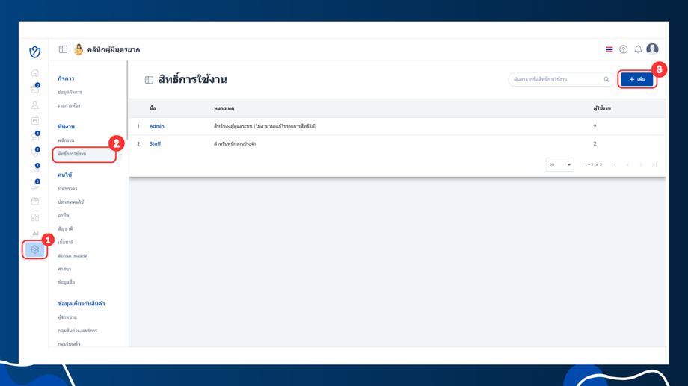688x386 pixels.
Task: Toggle panel icon beside สิทธิ์การใช้งาน title
Action: [x=149, y=80]
